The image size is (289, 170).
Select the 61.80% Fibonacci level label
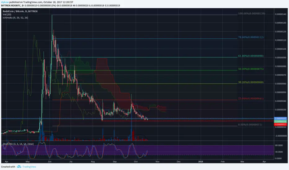251,56
